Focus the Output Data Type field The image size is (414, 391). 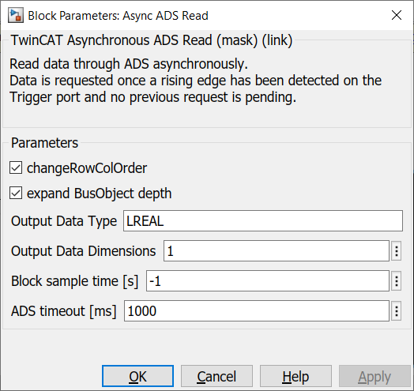(263, 220)
